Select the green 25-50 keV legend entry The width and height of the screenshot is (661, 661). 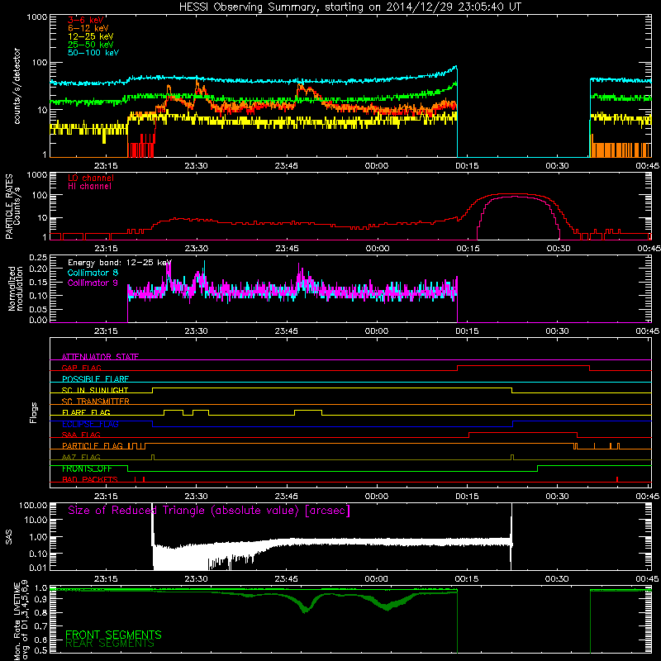[91, 45]
